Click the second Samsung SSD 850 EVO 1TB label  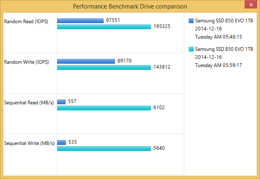[224, 49]
